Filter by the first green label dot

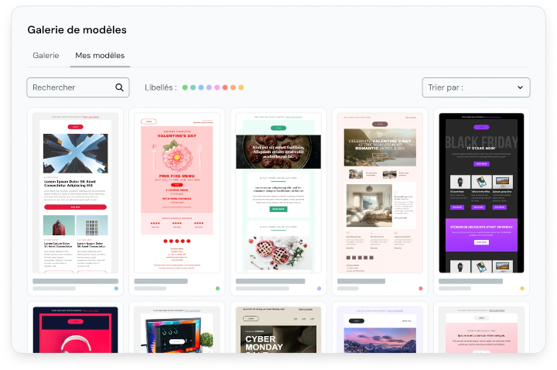tap(185, 87)
